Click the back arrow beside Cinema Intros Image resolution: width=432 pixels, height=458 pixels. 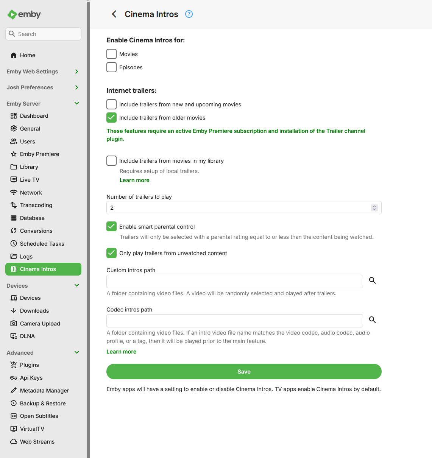[114, 14]
